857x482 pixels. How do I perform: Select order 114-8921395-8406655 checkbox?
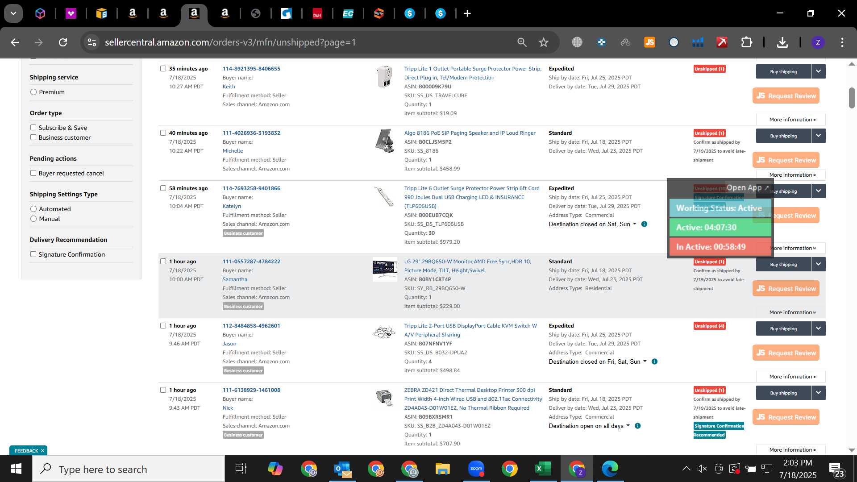(x=163, y=69)
